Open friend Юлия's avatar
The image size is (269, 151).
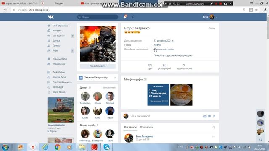[85, 111]
